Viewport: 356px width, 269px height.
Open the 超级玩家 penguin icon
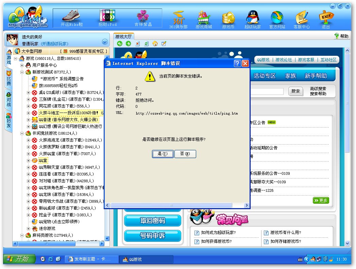pyautogui.click(x=253, y=20)
